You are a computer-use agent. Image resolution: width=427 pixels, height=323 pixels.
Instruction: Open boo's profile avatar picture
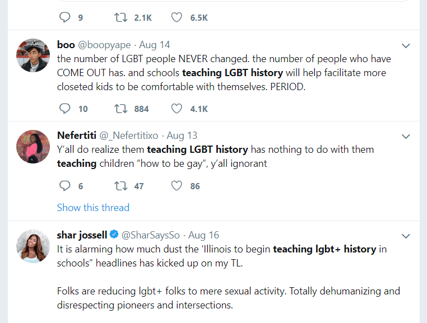click(34, 55)
